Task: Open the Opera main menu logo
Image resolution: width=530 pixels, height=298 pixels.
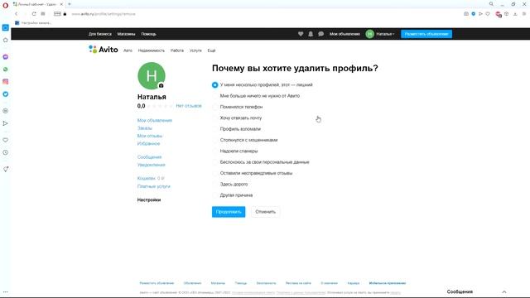Action: pyautogui.click(x=5, y=5)
